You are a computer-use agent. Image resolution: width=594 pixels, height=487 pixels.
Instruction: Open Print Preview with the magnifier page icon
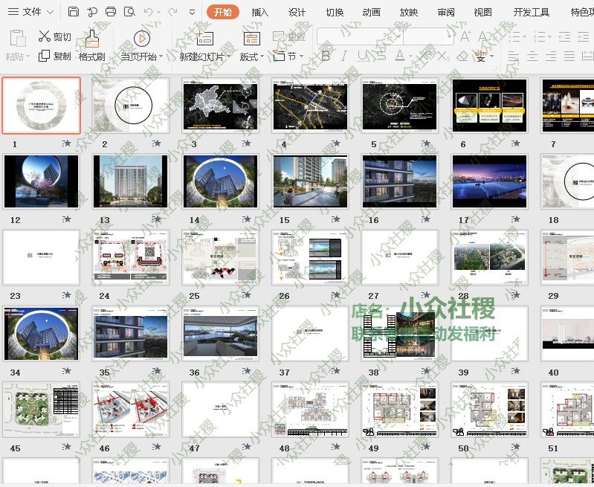(129, 12)
